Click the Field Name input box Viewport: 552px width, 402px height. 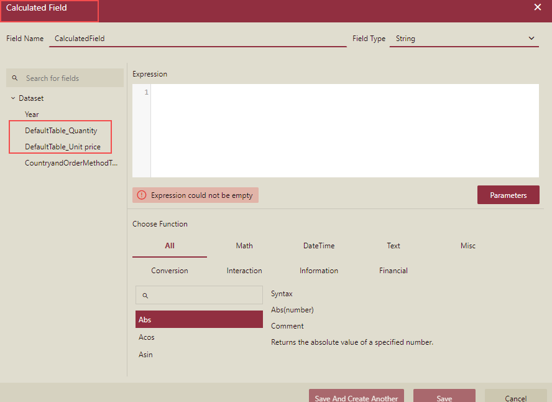tap(186, 38)
